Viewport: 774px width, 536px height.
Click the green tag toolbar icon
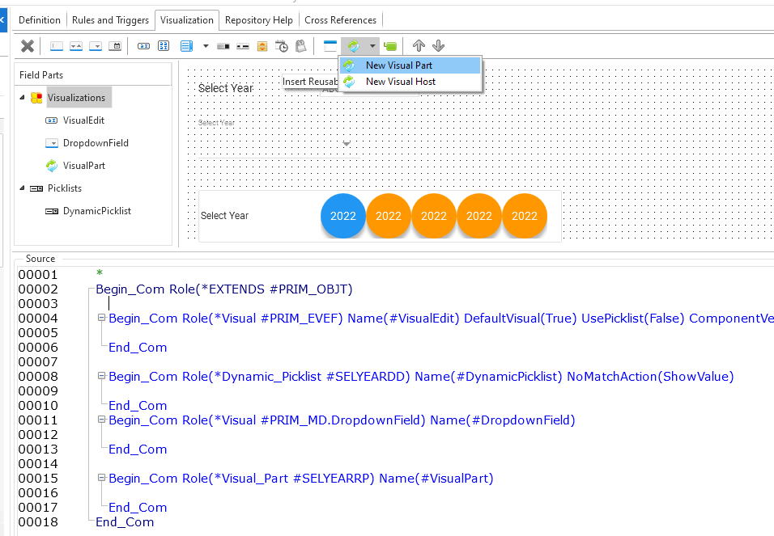pyautogui.click(x=390, y=46)
